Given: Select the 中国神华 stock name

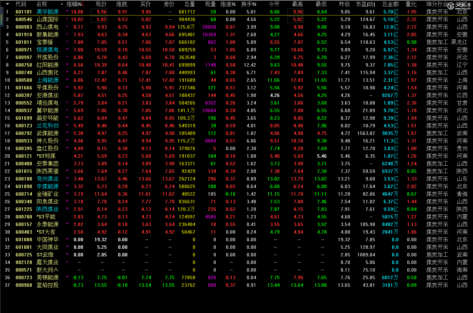Looking at the screenshot, I should pos(48,239).
